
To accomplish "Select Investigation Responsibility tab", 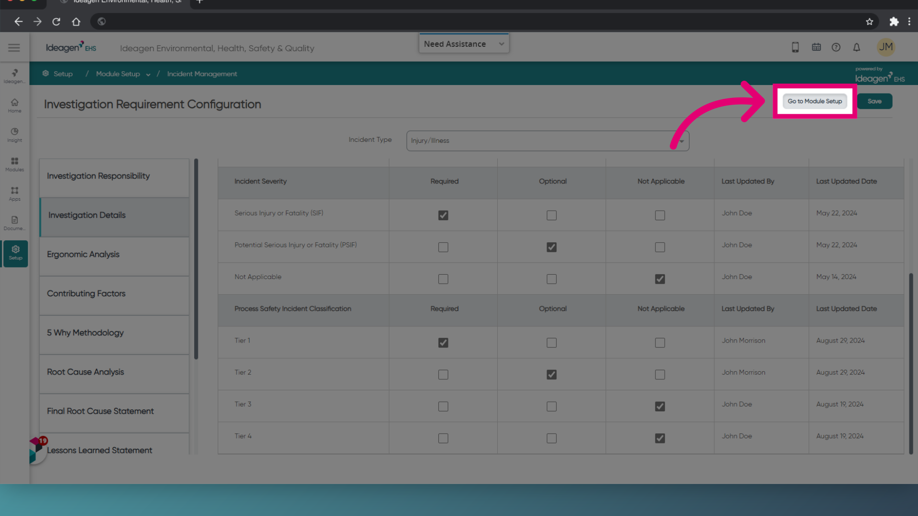I will tap(114, 178).
